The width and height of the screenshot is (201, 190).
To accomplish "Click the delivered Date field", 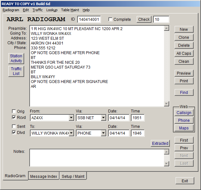I will point(119,133).
